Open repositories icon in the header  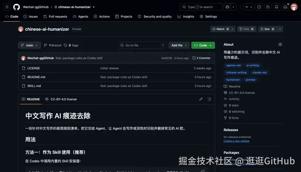click(277, 7)
